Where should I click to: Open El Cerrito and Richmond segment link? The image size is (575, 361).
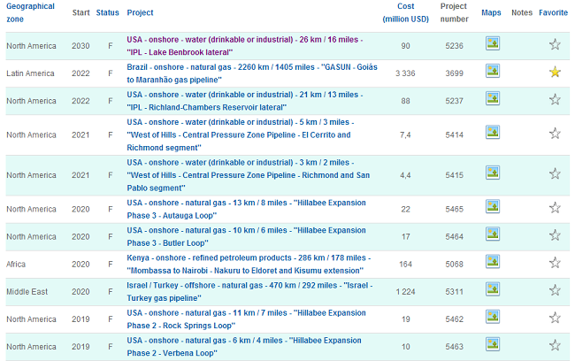tap(241, 134)
